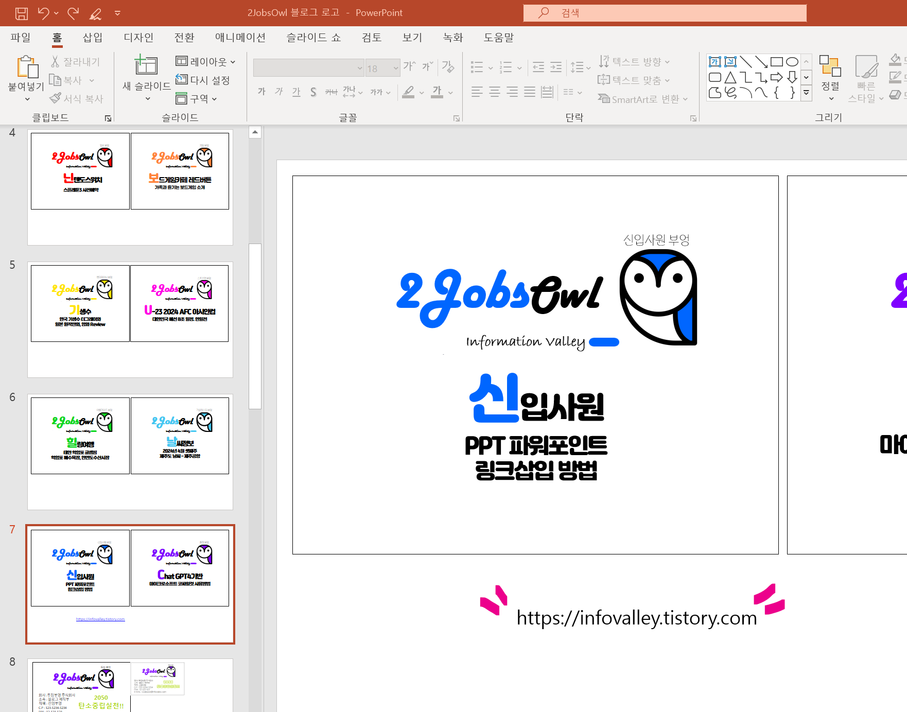
Task: Open the 텍스트 방향 text direction dropdown
Action: (634, 61)
